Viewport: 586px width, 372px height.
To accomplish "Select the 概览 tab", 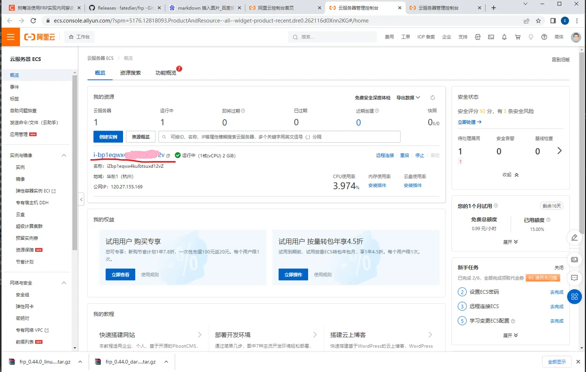I will [x=100, y=73].
